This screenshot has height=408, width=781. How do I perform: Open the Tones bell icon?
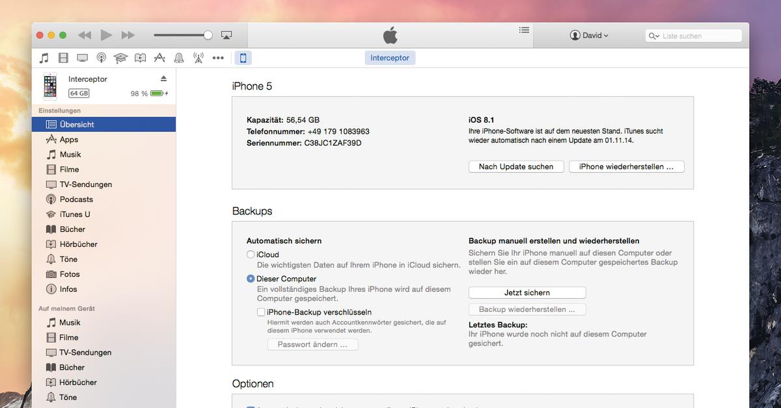(x=179, y=58)
